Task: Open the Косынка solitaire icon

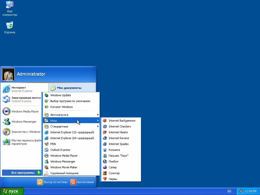Action: [105, 150]
